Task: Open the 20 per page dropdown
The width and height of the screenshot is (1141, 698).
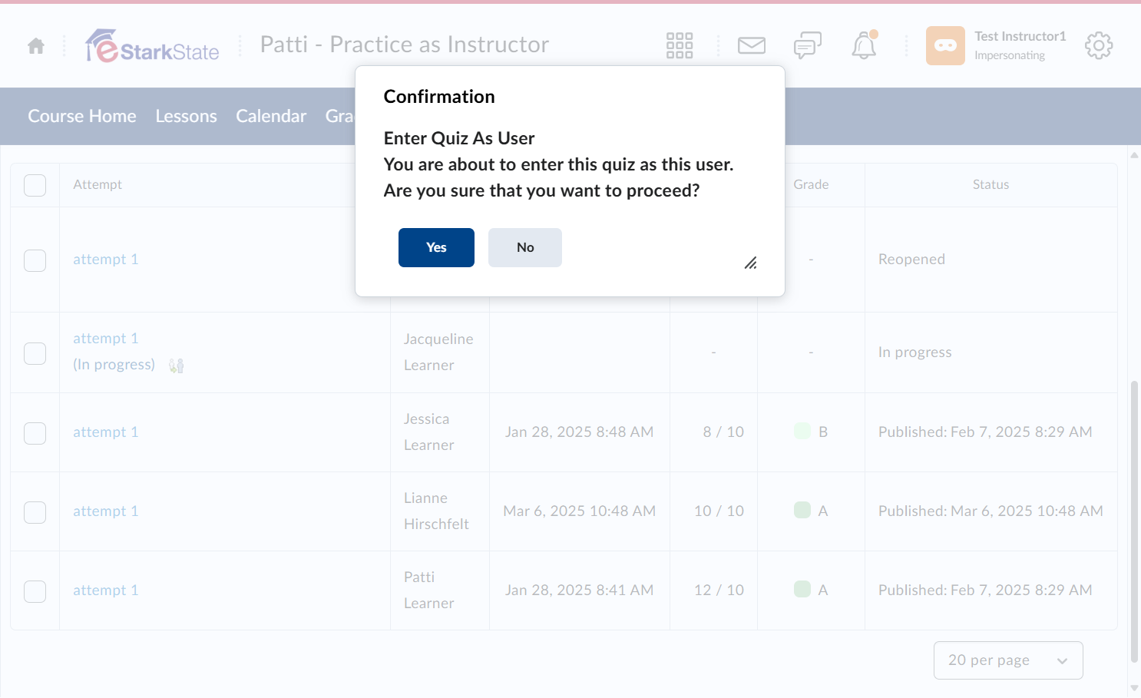Action: [x=1008, y=660]
